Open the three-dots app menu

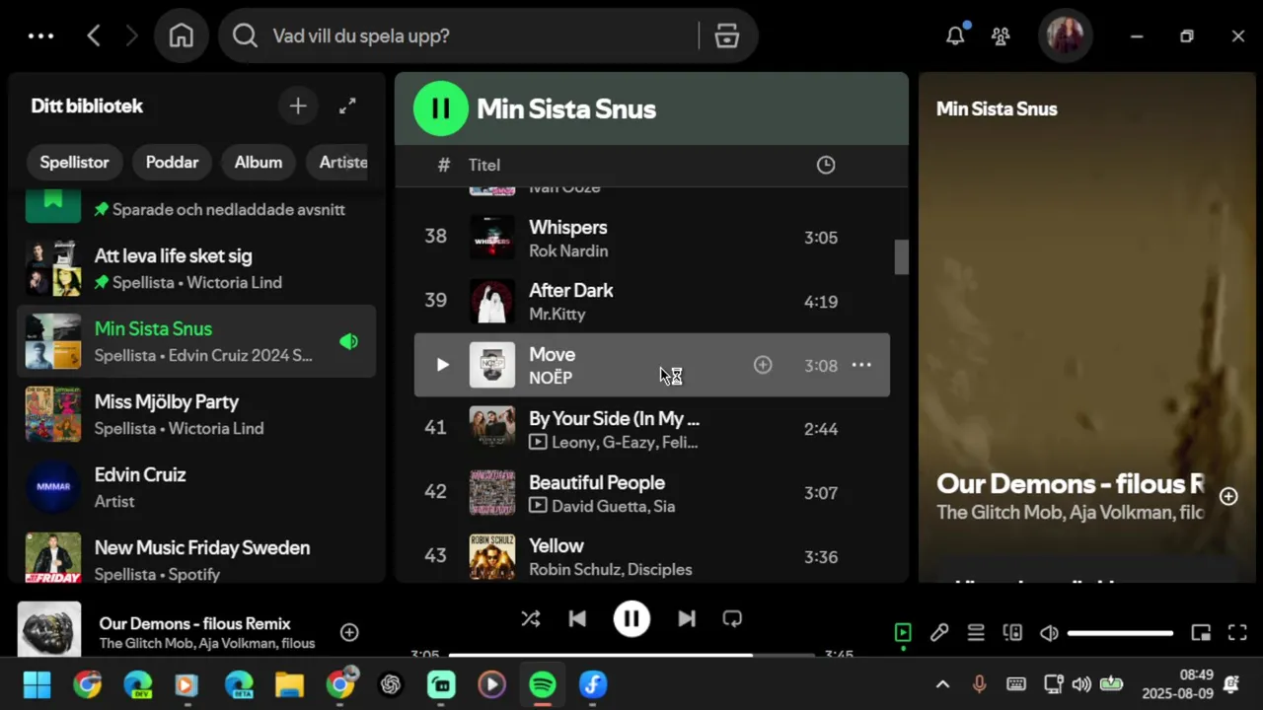(41, 35)
